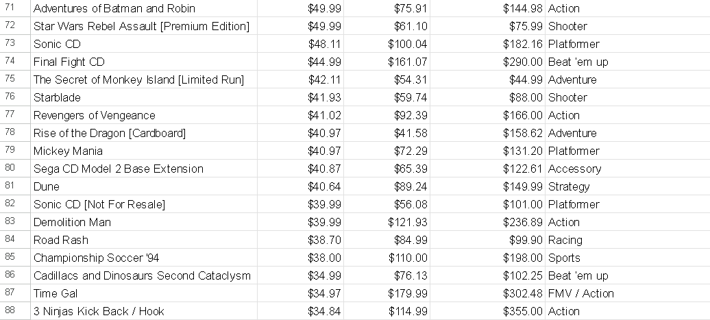
Task: Click the 'Sports' genre cell
Action: coord(564,258)
